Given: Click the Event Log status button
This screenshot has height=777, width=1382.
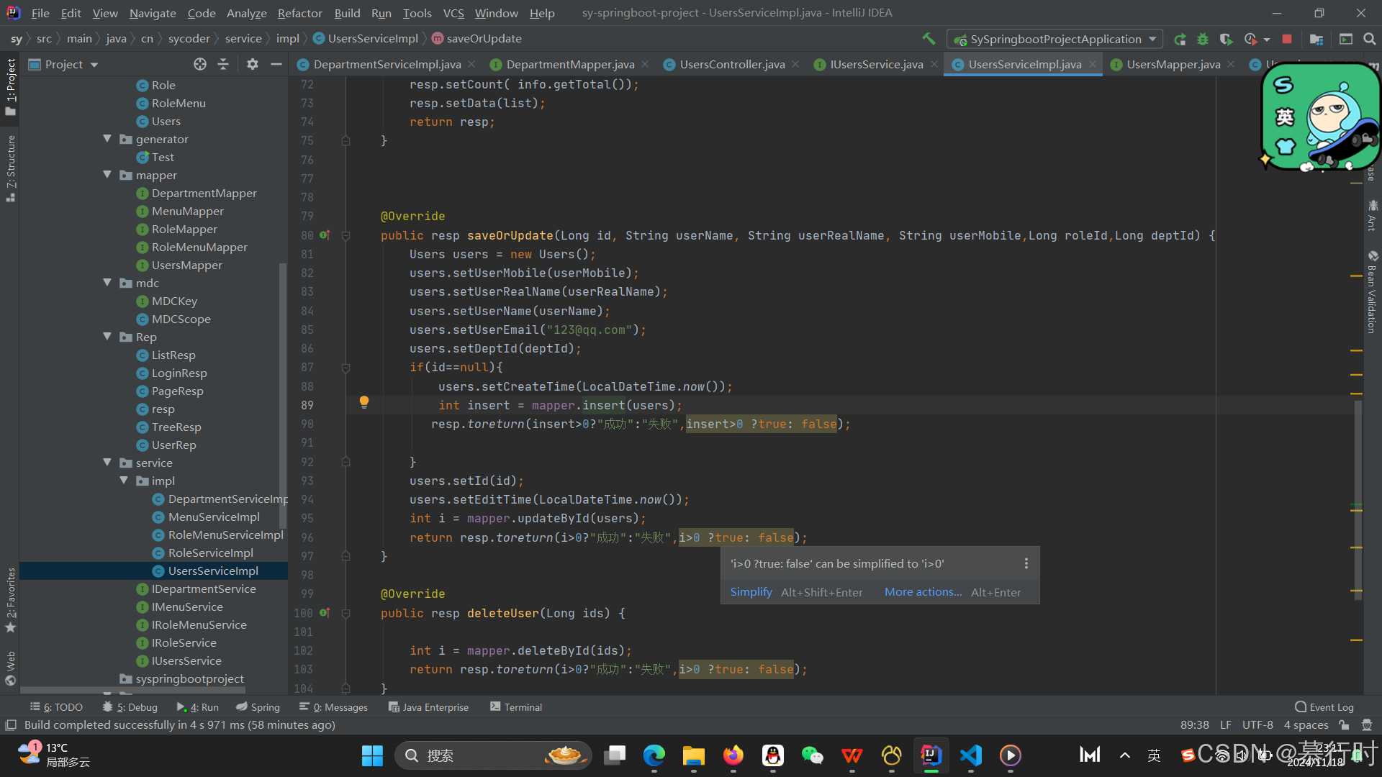Looking at the screenshot, I should [1324, 707].
